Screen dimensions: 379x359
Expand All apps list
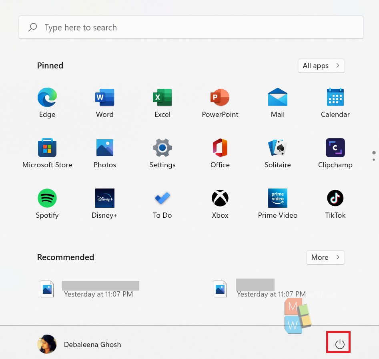(x=321, y=66)
